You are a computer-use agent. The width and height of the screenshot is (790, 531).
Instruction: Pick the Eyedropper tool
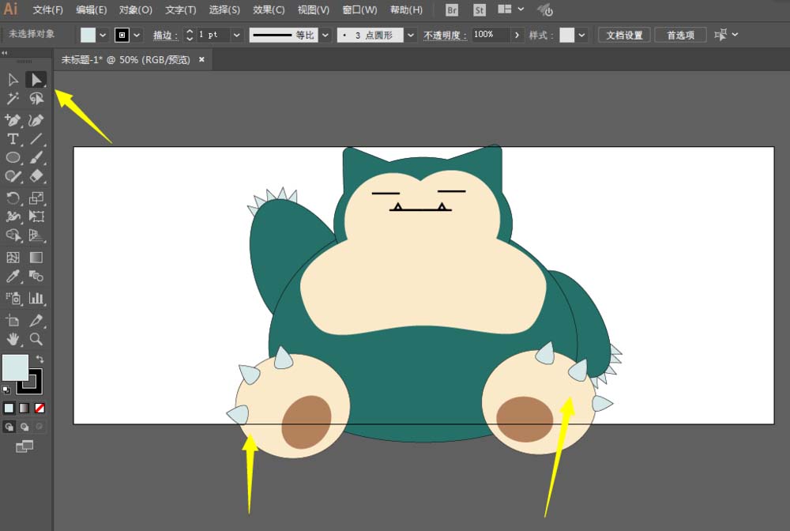pos(13,276)
